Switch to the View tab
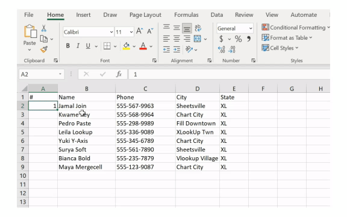This screenshot has width=347, height=217. [x=272, y=15]
